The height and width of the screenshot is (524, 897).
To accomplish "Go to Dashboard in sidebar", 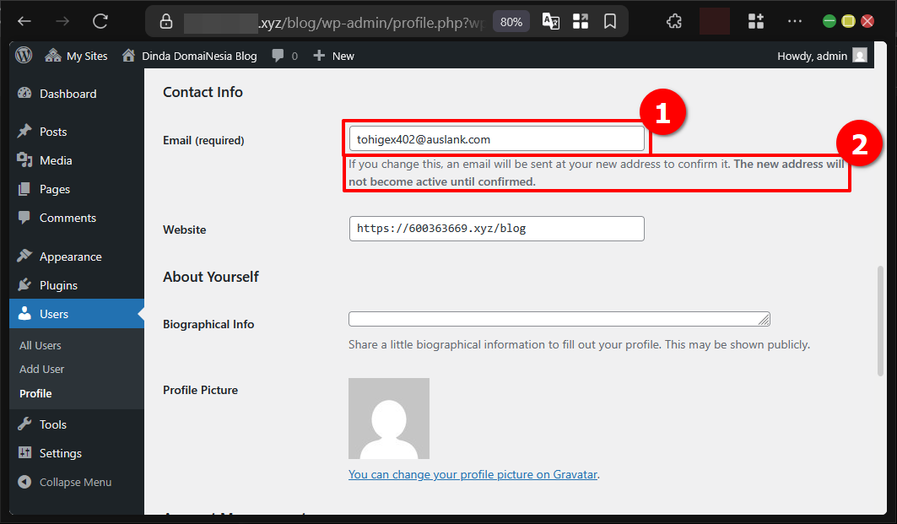I will (68, 94).
